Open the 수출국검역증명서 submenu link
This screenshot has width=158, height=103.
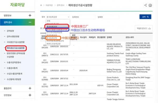(14, 63)
